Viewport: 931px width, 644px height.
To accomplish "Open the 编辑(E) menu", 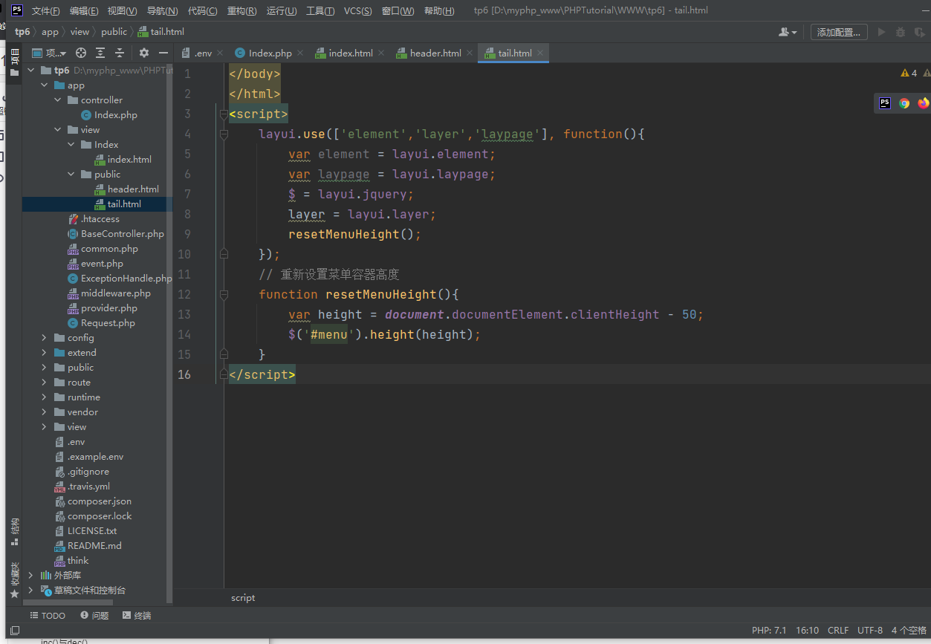I will coord(84,10).
